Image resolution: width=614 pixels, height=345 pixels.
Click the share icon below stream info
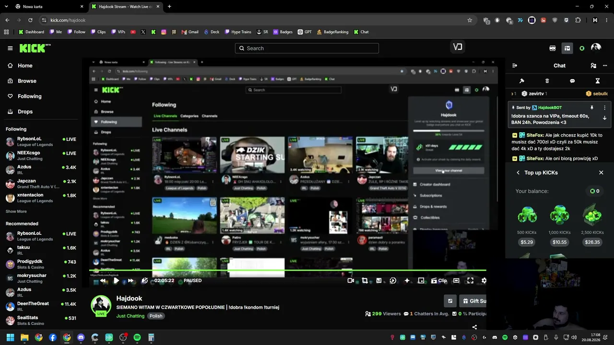[474, 327]
